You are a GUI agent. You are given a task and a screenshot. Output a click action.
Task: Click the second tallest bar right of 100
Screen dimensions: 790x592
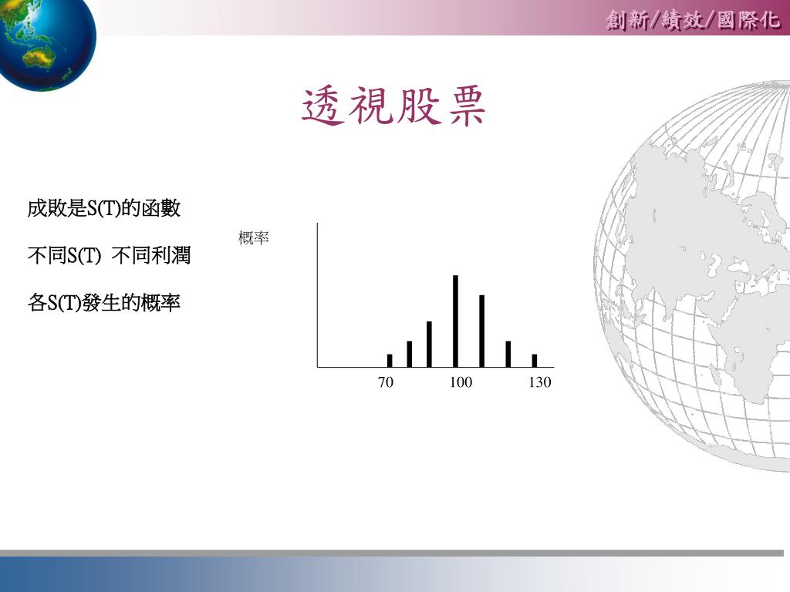[x=481, y=331]
